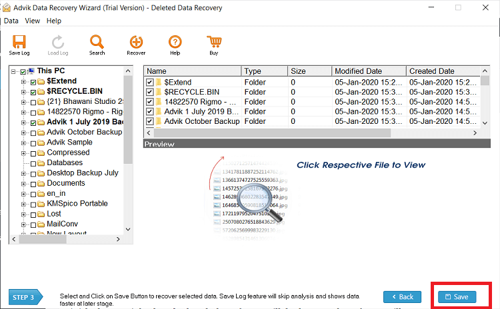The width and height of the screenshot is (500, 309).
Task: Open the Data menu
Action: point(11,21)
